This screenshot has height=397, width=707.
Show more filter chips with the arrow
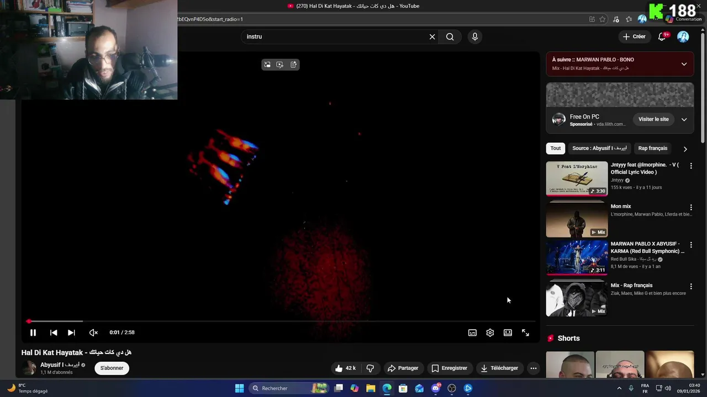685,149
